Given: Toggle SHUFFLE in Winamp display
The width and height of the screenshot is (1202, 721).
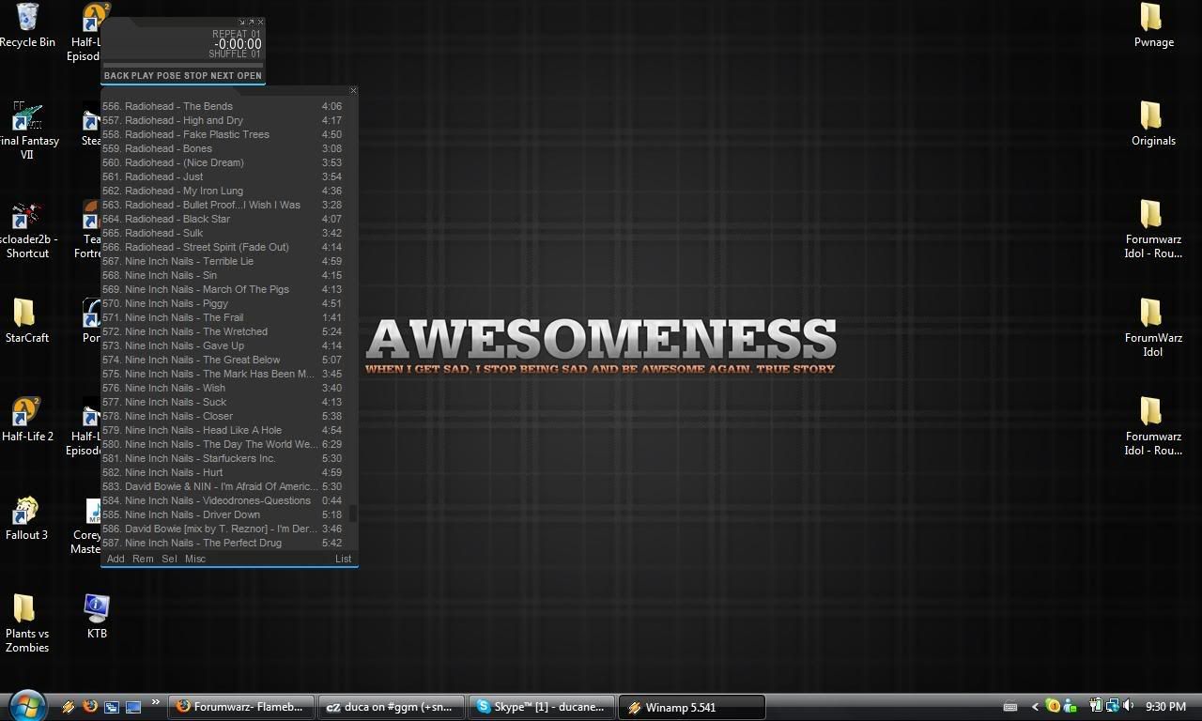Looking at the screenshot, I should (x=235, y=54).
